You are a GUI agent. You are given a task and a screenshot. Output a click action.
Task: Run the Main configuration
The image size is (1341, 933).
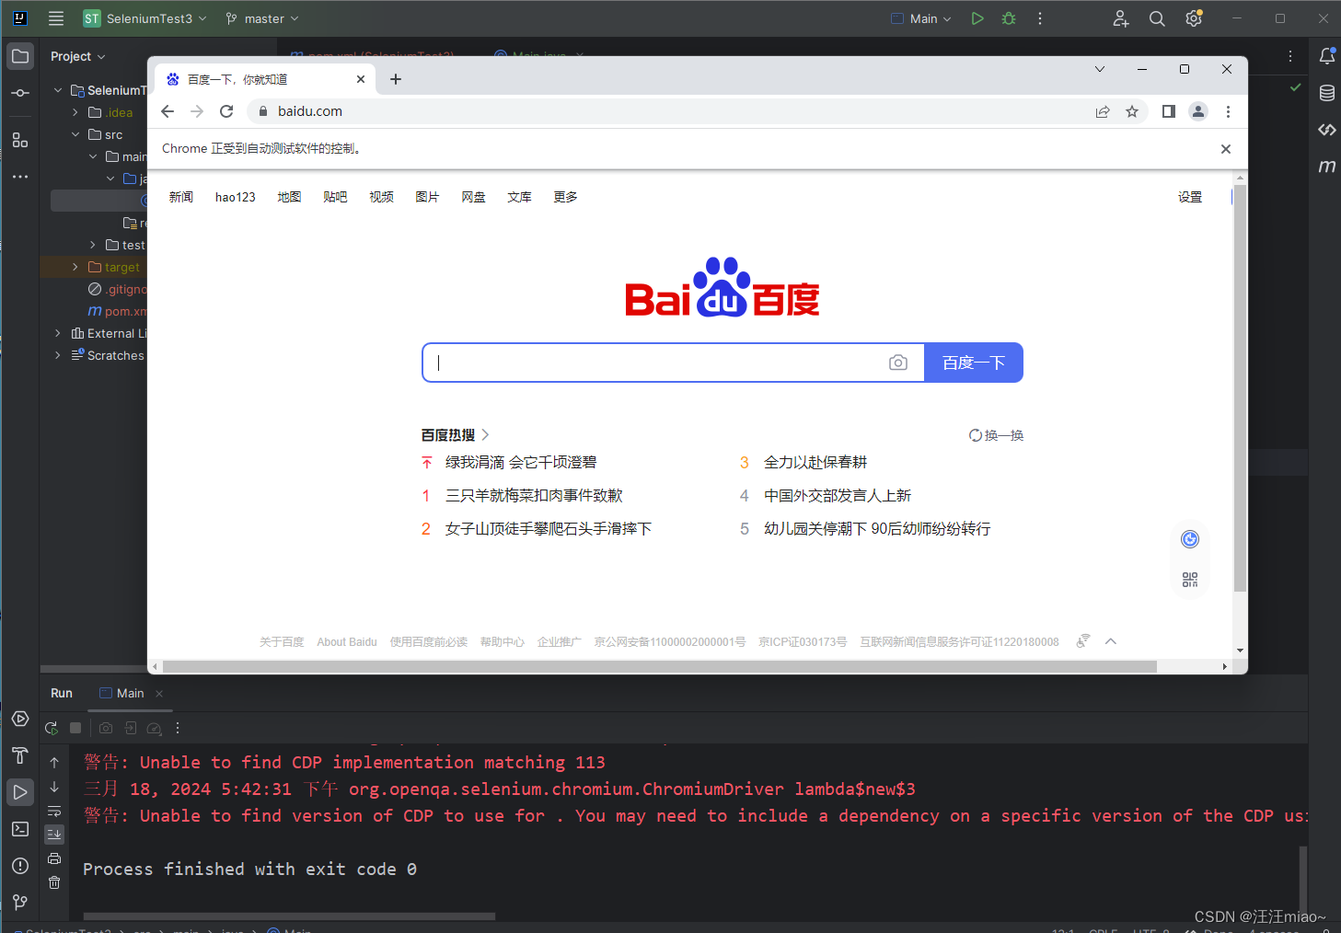pos(977,18)
